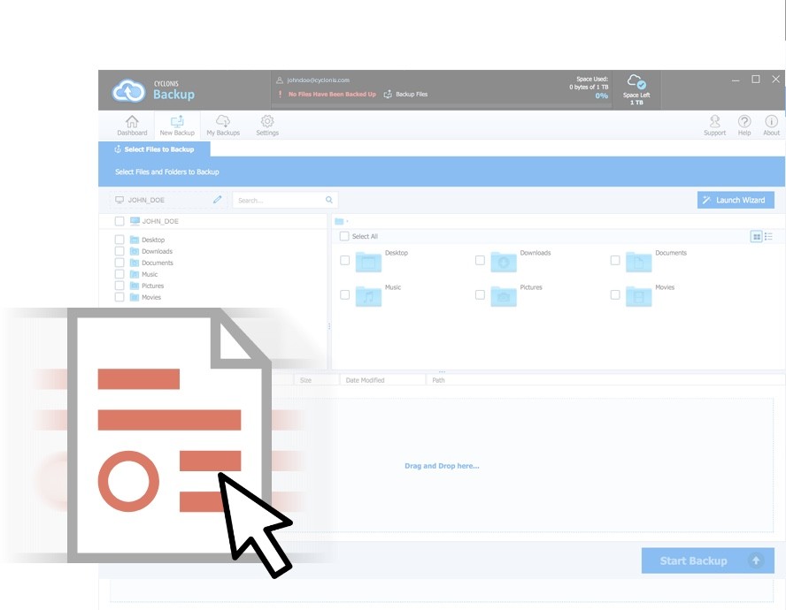Check the Pictures checkbox in tree
Viewport: 786px width, 610px height.
(119, 286)
